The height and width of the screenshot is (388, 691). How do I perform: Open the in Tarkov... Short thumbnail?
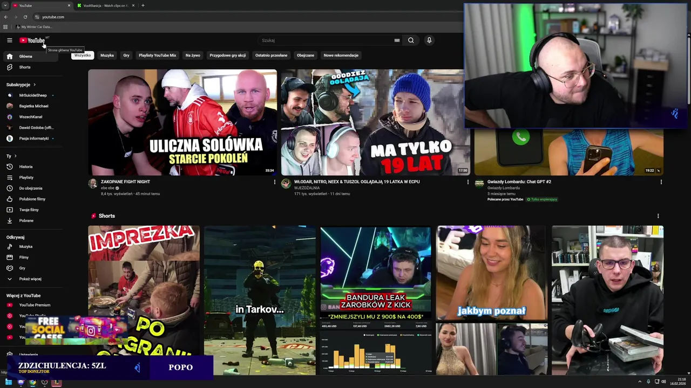tap(260, 300)
